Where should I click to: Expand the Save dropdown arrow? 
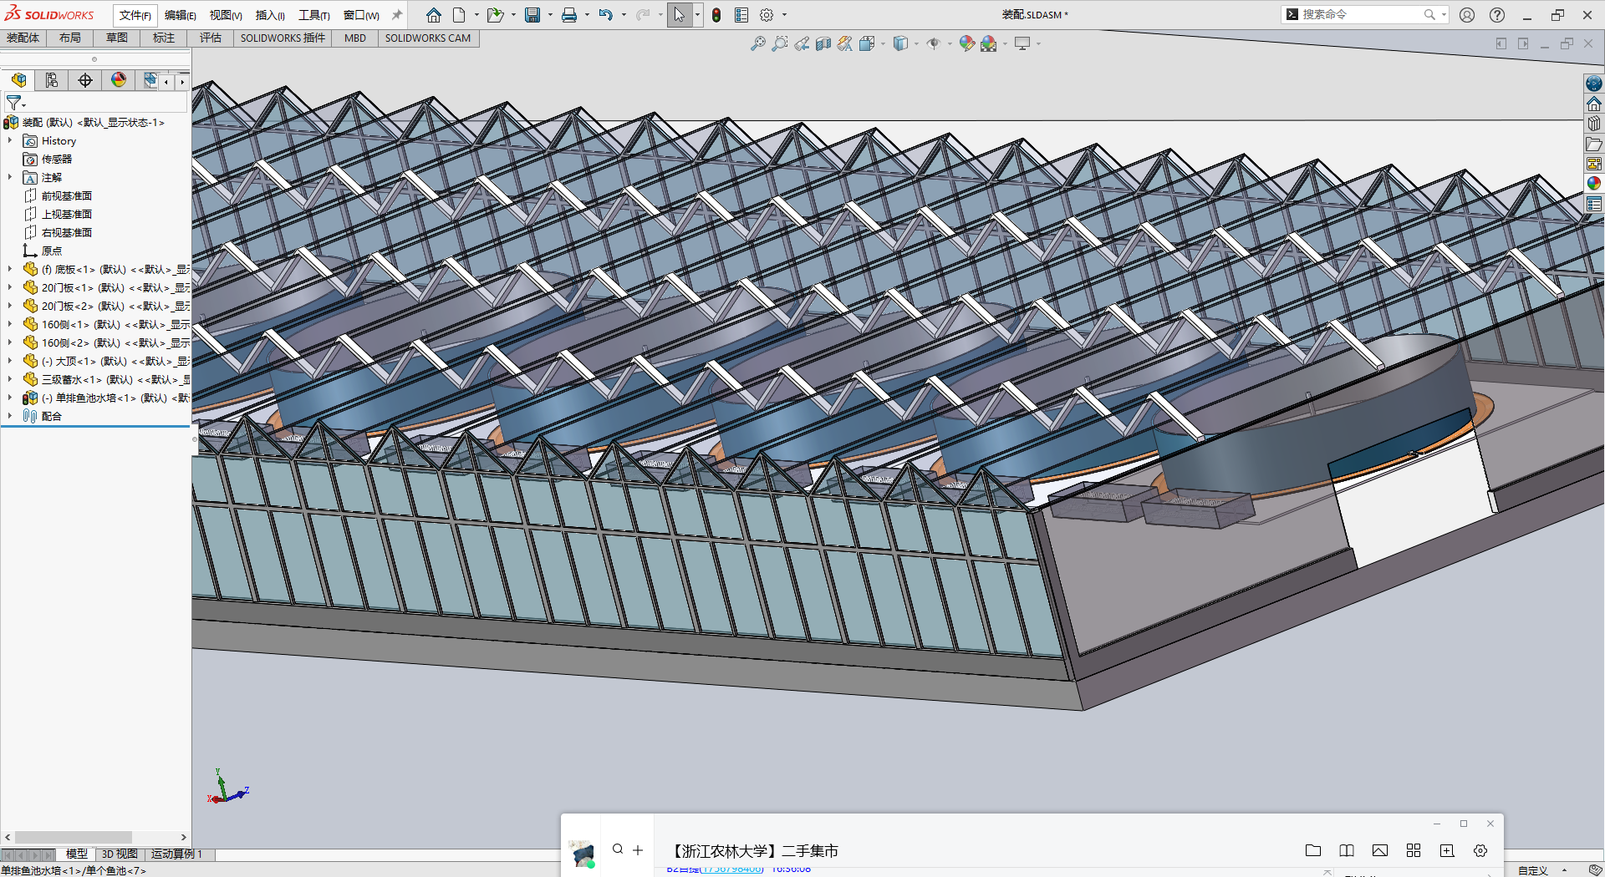550,15
